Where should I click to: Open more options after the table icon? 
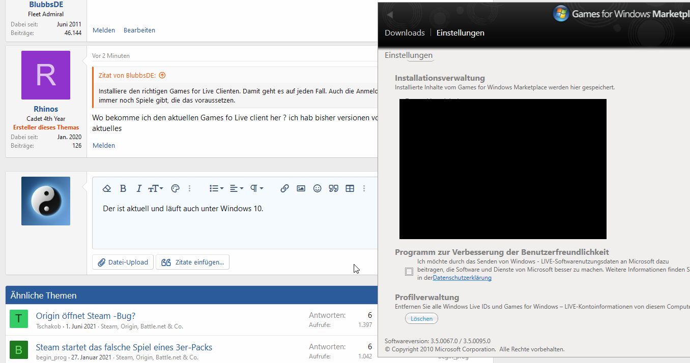[x=364, y=188]
